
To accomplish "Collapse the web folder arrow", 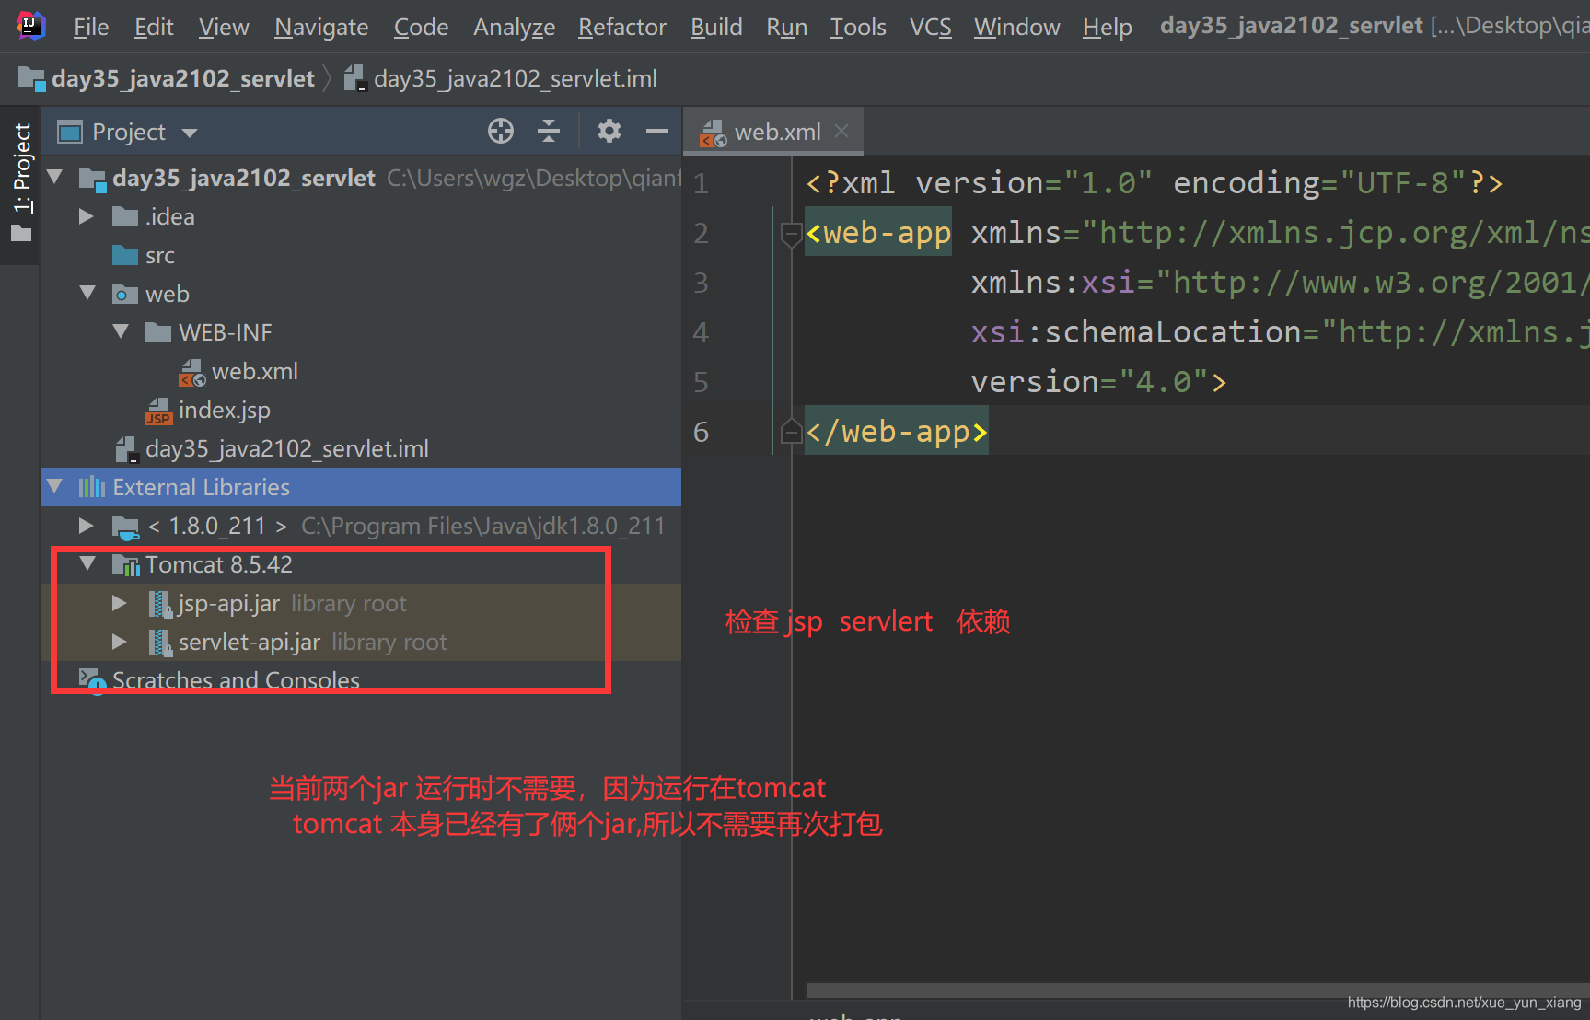I will coord(87,293).
